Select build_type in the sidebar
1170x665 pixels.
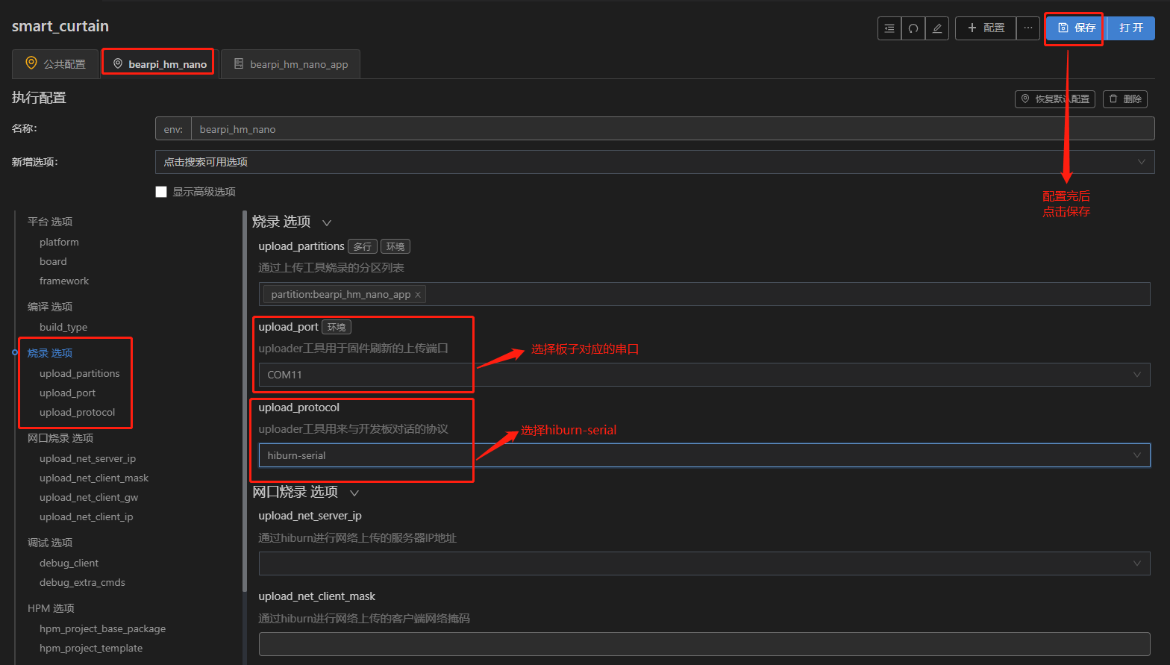[x=63, y=328]
